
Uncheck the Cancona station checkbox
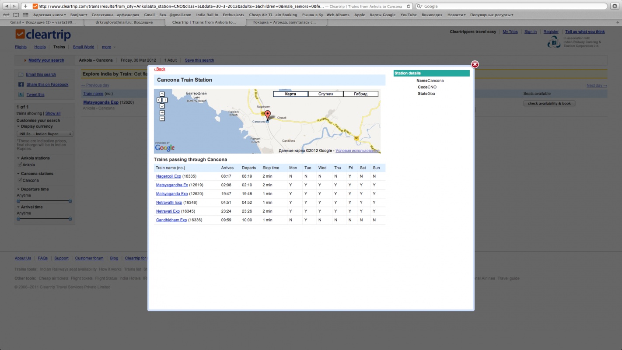20,180
